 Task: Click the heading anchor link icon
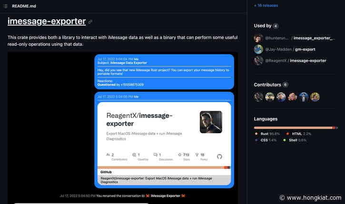[x=90, y=21]
